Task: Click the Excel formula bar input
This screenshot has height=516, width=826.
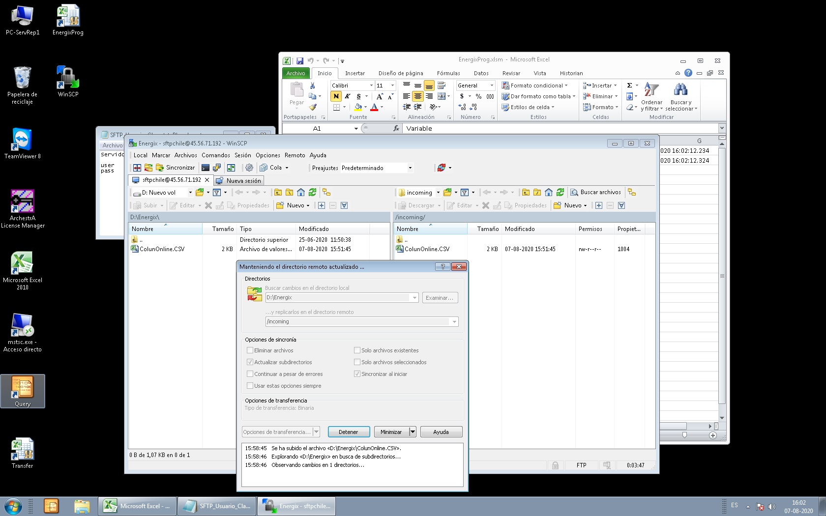Action: 560,128
